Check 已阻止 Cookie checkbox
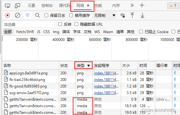180x115 pixels. pos(141,32)
